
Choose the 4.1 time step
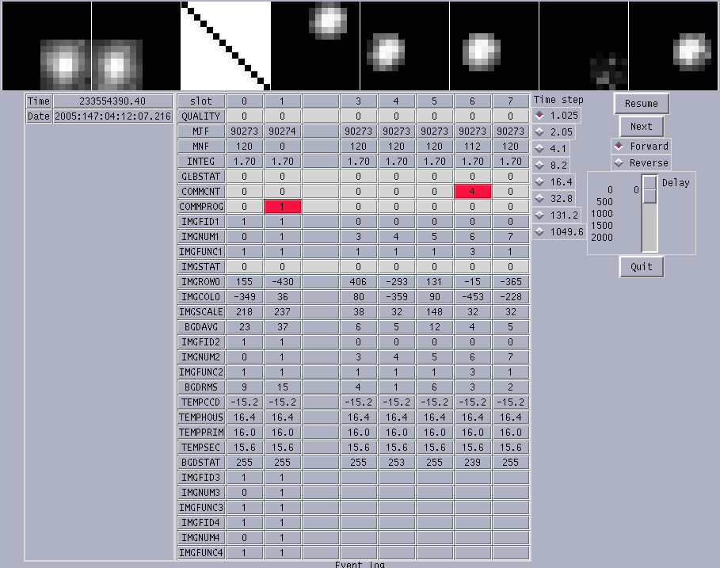pyautogui.click(x=551, y=149)
